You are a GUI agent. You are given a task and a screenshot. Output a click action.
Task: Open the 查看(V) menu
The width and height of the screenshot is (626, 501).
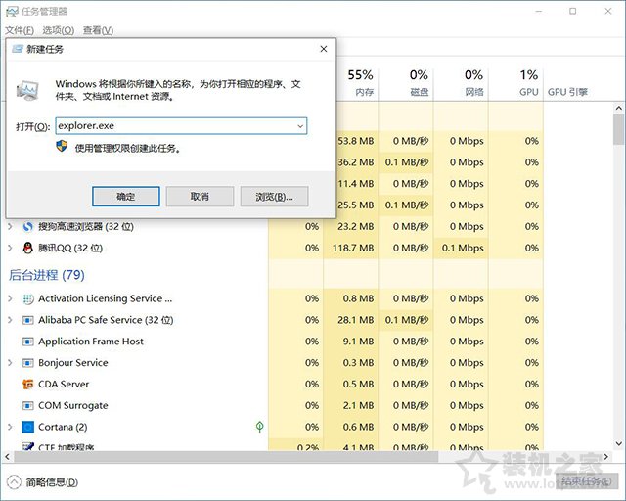point(98,30)
